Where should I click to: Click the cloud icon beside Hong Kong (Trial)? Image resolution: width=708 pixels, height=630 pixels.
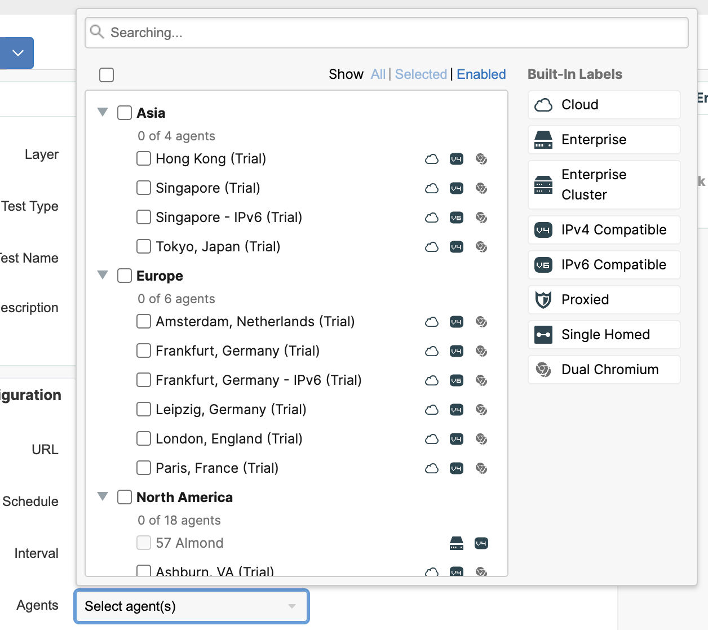pos(432,159)
